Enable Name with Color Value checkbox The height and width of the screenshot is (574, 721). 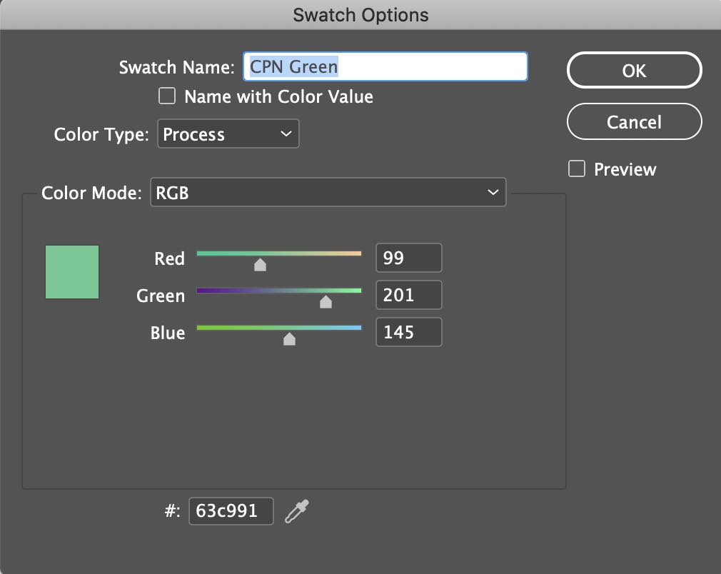click(x=167, y=96)
